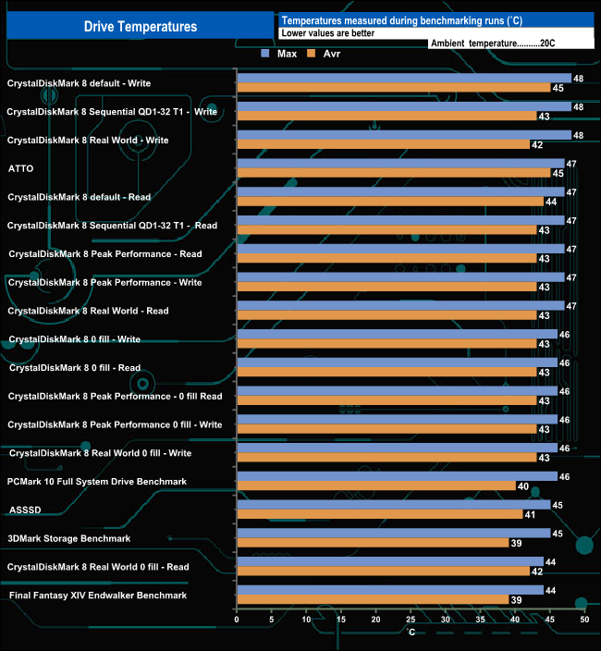Click the Max bar for ASSSD
Screen dimensions: 601x651
tap(394, 505)
